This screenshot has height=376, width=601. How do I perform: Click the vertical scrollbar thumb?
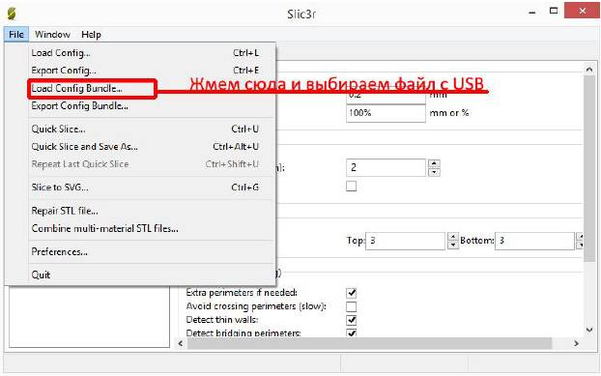click(x=589, y=168)
